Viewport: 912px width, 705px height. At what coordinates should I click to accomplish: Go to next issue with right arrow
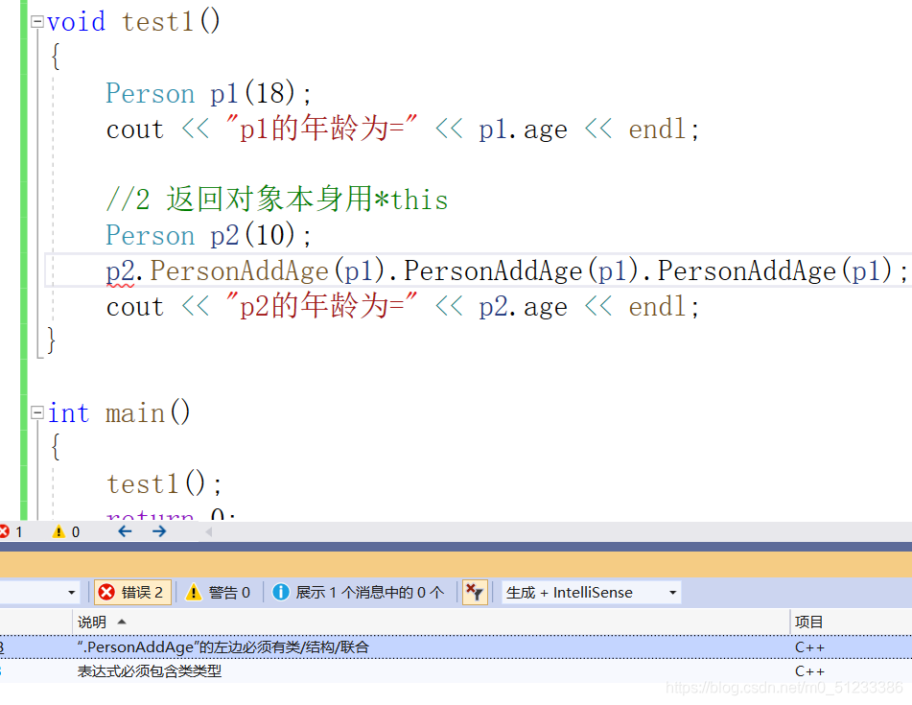(159, 531)
